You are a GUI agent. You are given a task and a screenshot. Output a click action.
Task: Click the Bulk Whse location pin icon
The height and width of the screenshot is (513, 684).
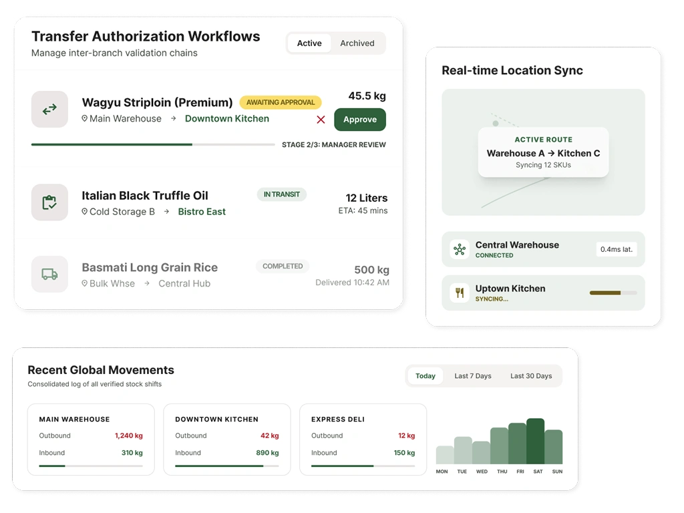85,283
